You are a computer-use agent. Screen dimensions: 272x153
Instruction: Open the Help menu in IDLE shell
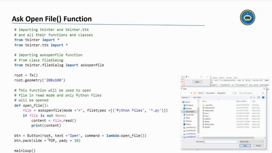point(235,77)
